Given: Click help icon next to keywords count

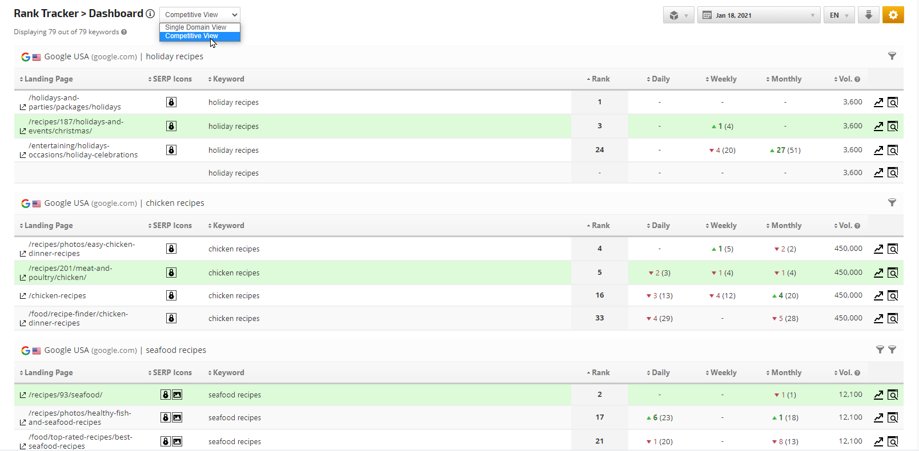Looking at the screenshot, I should 124,32.
